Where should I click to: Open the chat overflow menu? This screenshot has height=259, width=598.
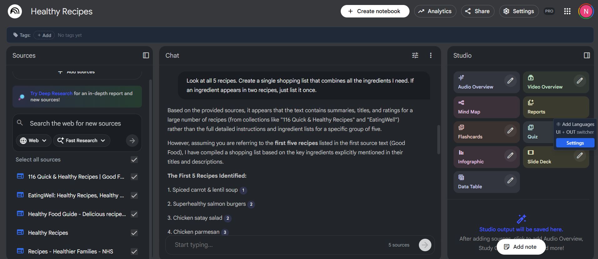coord(430,55)
